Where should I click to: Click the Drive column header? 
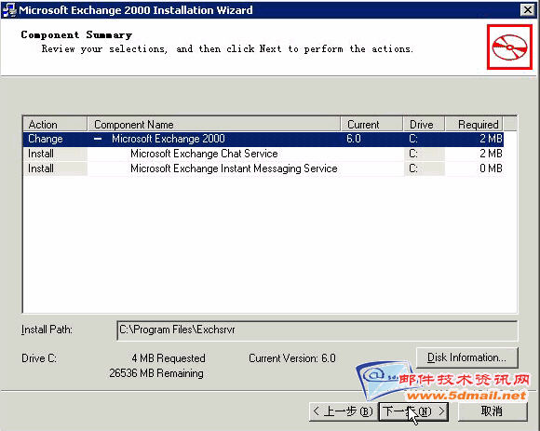click(x=424, y=125)
